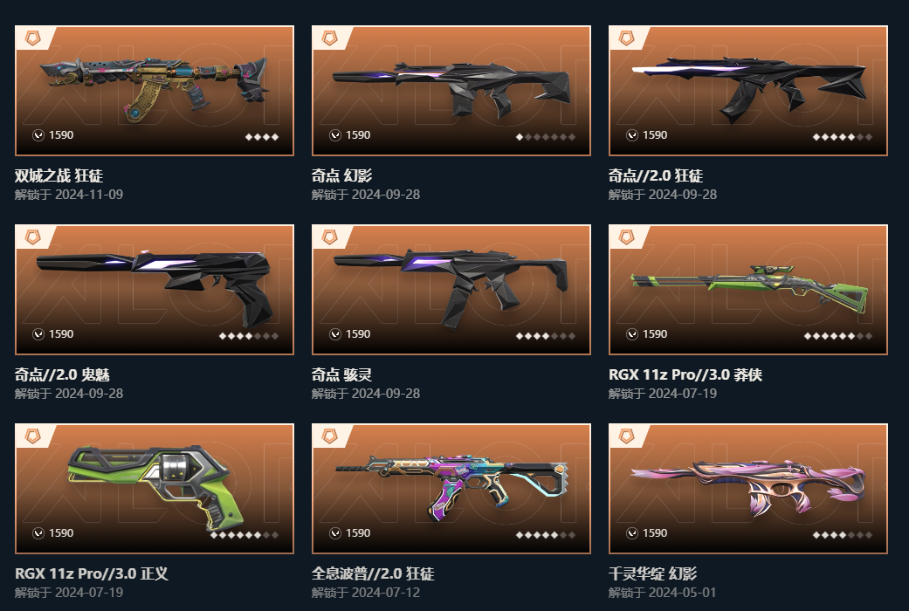
Task: Click the level diamonds on 双城之战 狂徒 card
Action: [262, 137]
